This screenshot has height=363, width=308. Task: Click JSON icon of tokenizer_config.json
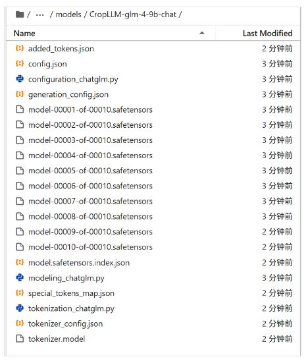point(20,323)
